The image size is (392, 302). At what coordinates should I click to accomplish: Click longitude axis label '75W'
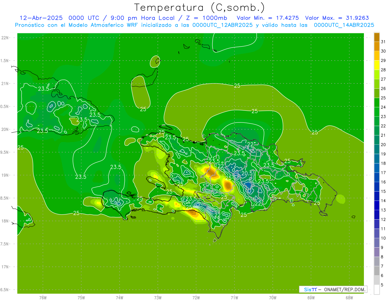[x=81, y=298]
